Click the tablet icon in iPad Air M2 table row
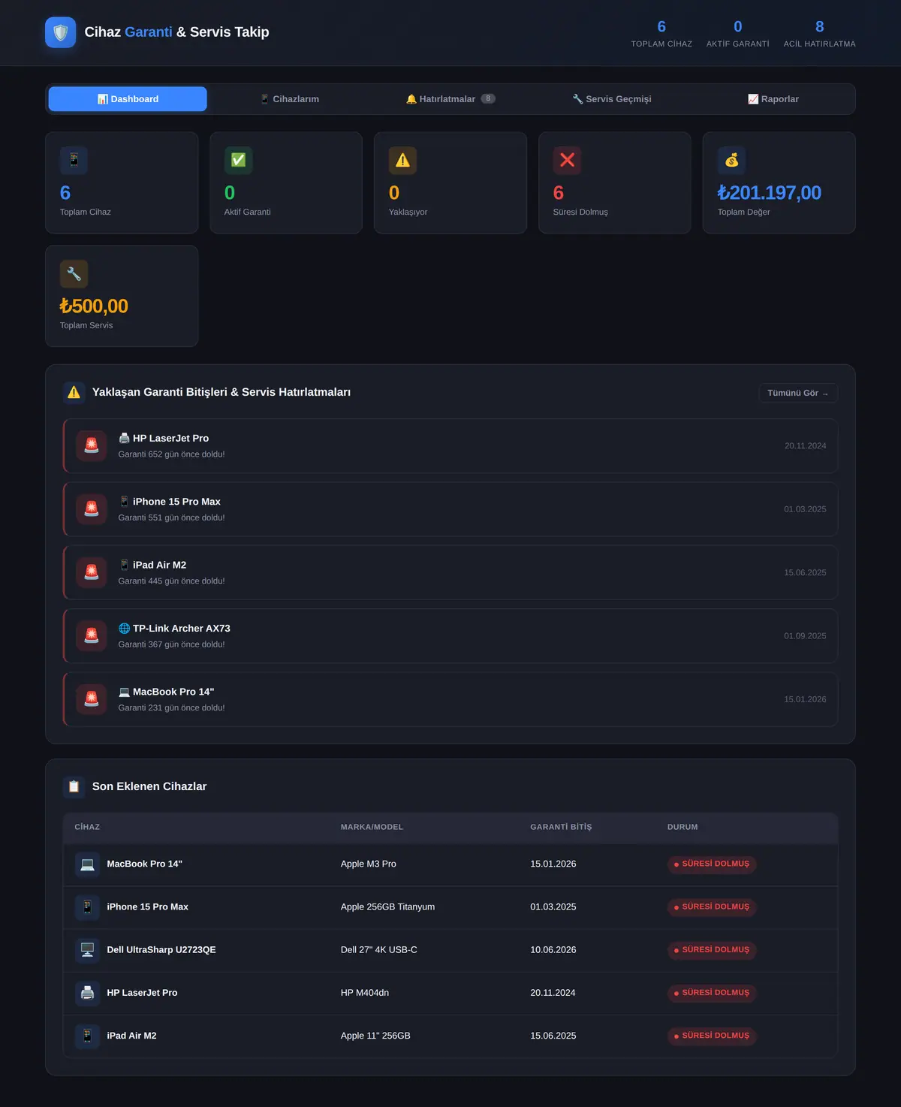The height and width of the screenshot is (1107, 901). 87,1036
